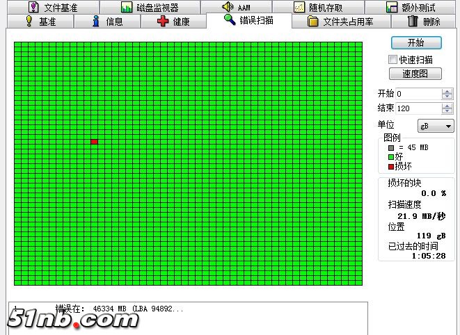Click the 随机存取 tab icon
460x335 pixels.
[x=299, y=8]
